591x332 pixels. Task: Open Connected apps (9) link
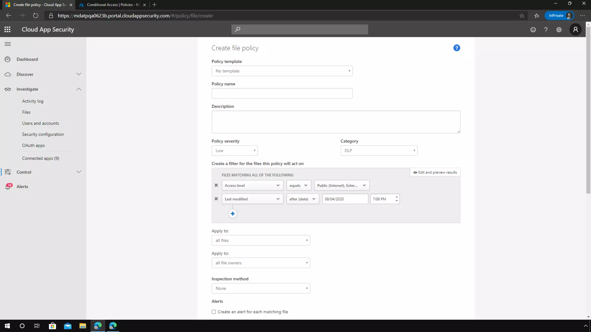click(x=40, y=158)
